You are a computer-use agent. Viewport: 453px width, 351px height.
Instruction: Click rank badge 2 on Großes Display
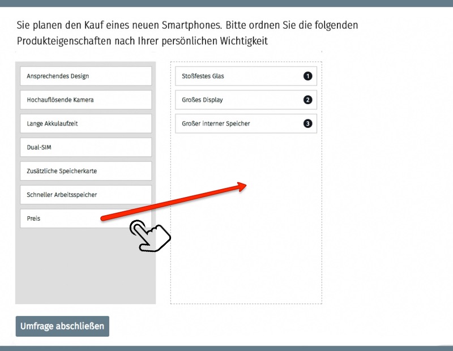point(307,100)
